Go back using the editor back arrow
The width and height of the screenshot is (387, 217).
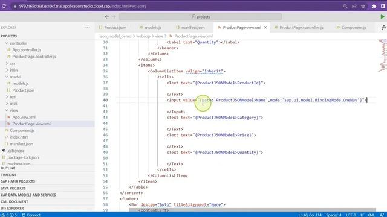click(x=107, y=17)
